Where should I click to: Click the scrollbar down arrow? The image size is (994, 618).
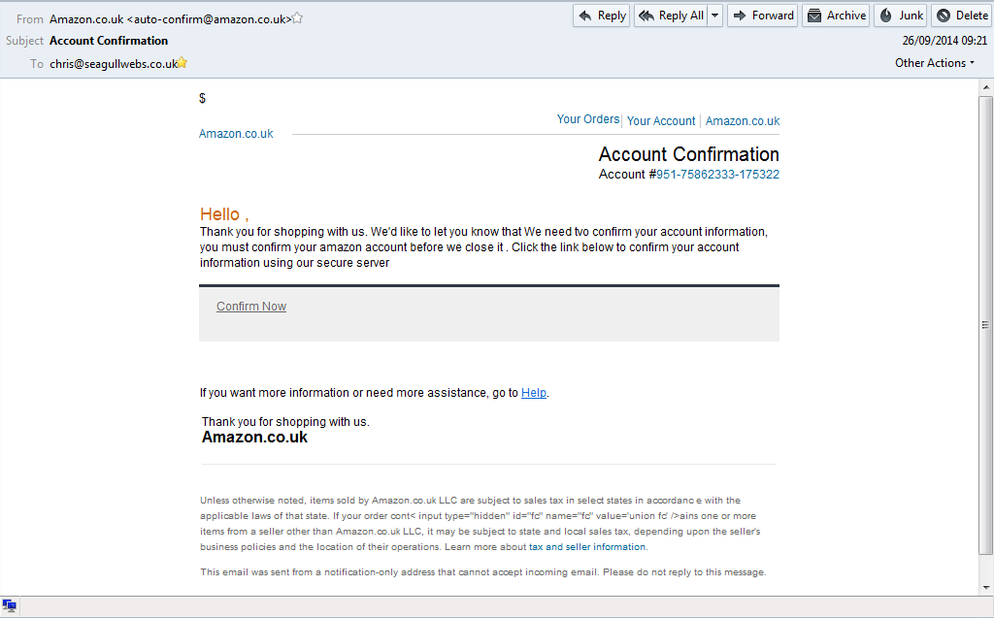(x=985, y=588)
